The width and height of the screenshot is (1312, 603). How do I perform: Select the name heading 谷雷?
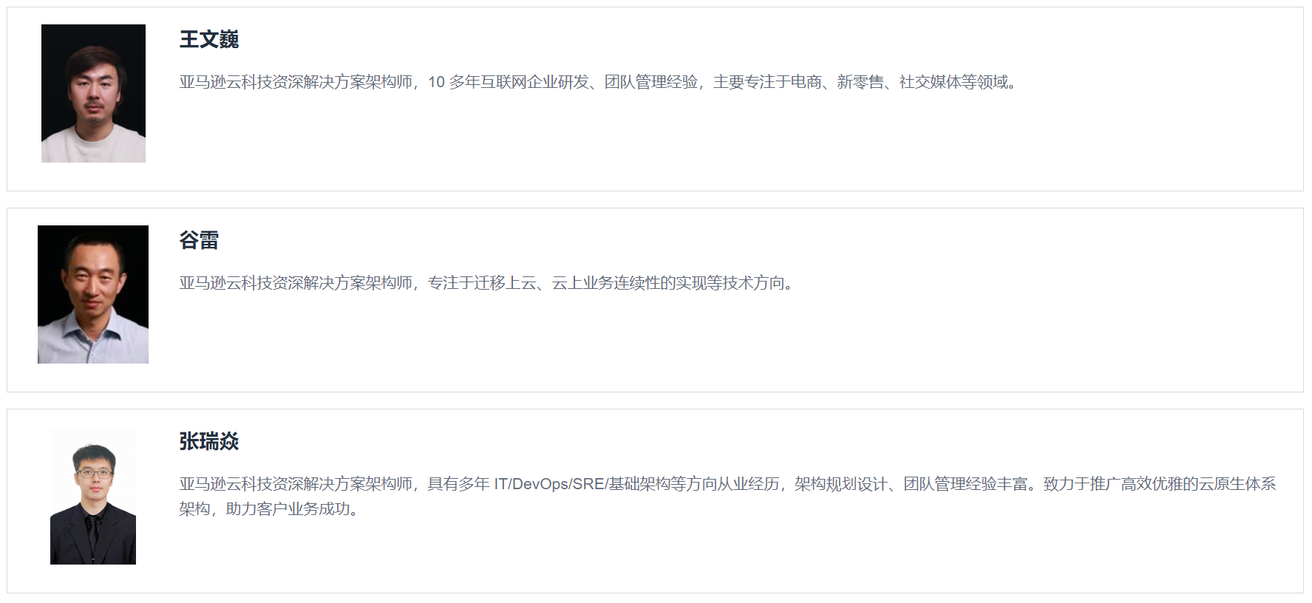[199, 240]
